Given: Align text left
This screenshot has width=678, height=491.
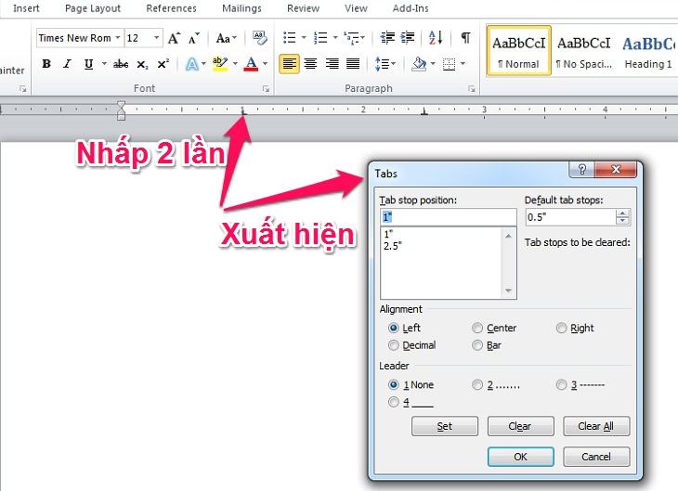Looking at the screenshot, I should click(289, 64).
